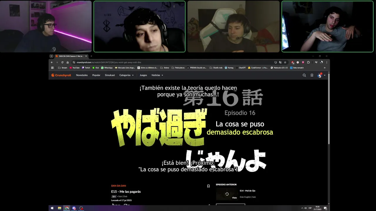Add episode E15 to watchlist bookmark icon
Image resolution: width=376 pixels, height=211 pixels.
click(x=209, y=186)
